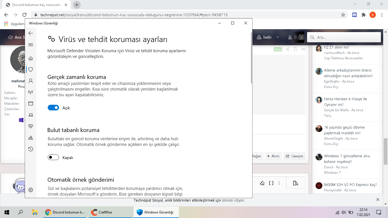Open "Windows 7 güncelleme alsa" thread

point(347,159)
